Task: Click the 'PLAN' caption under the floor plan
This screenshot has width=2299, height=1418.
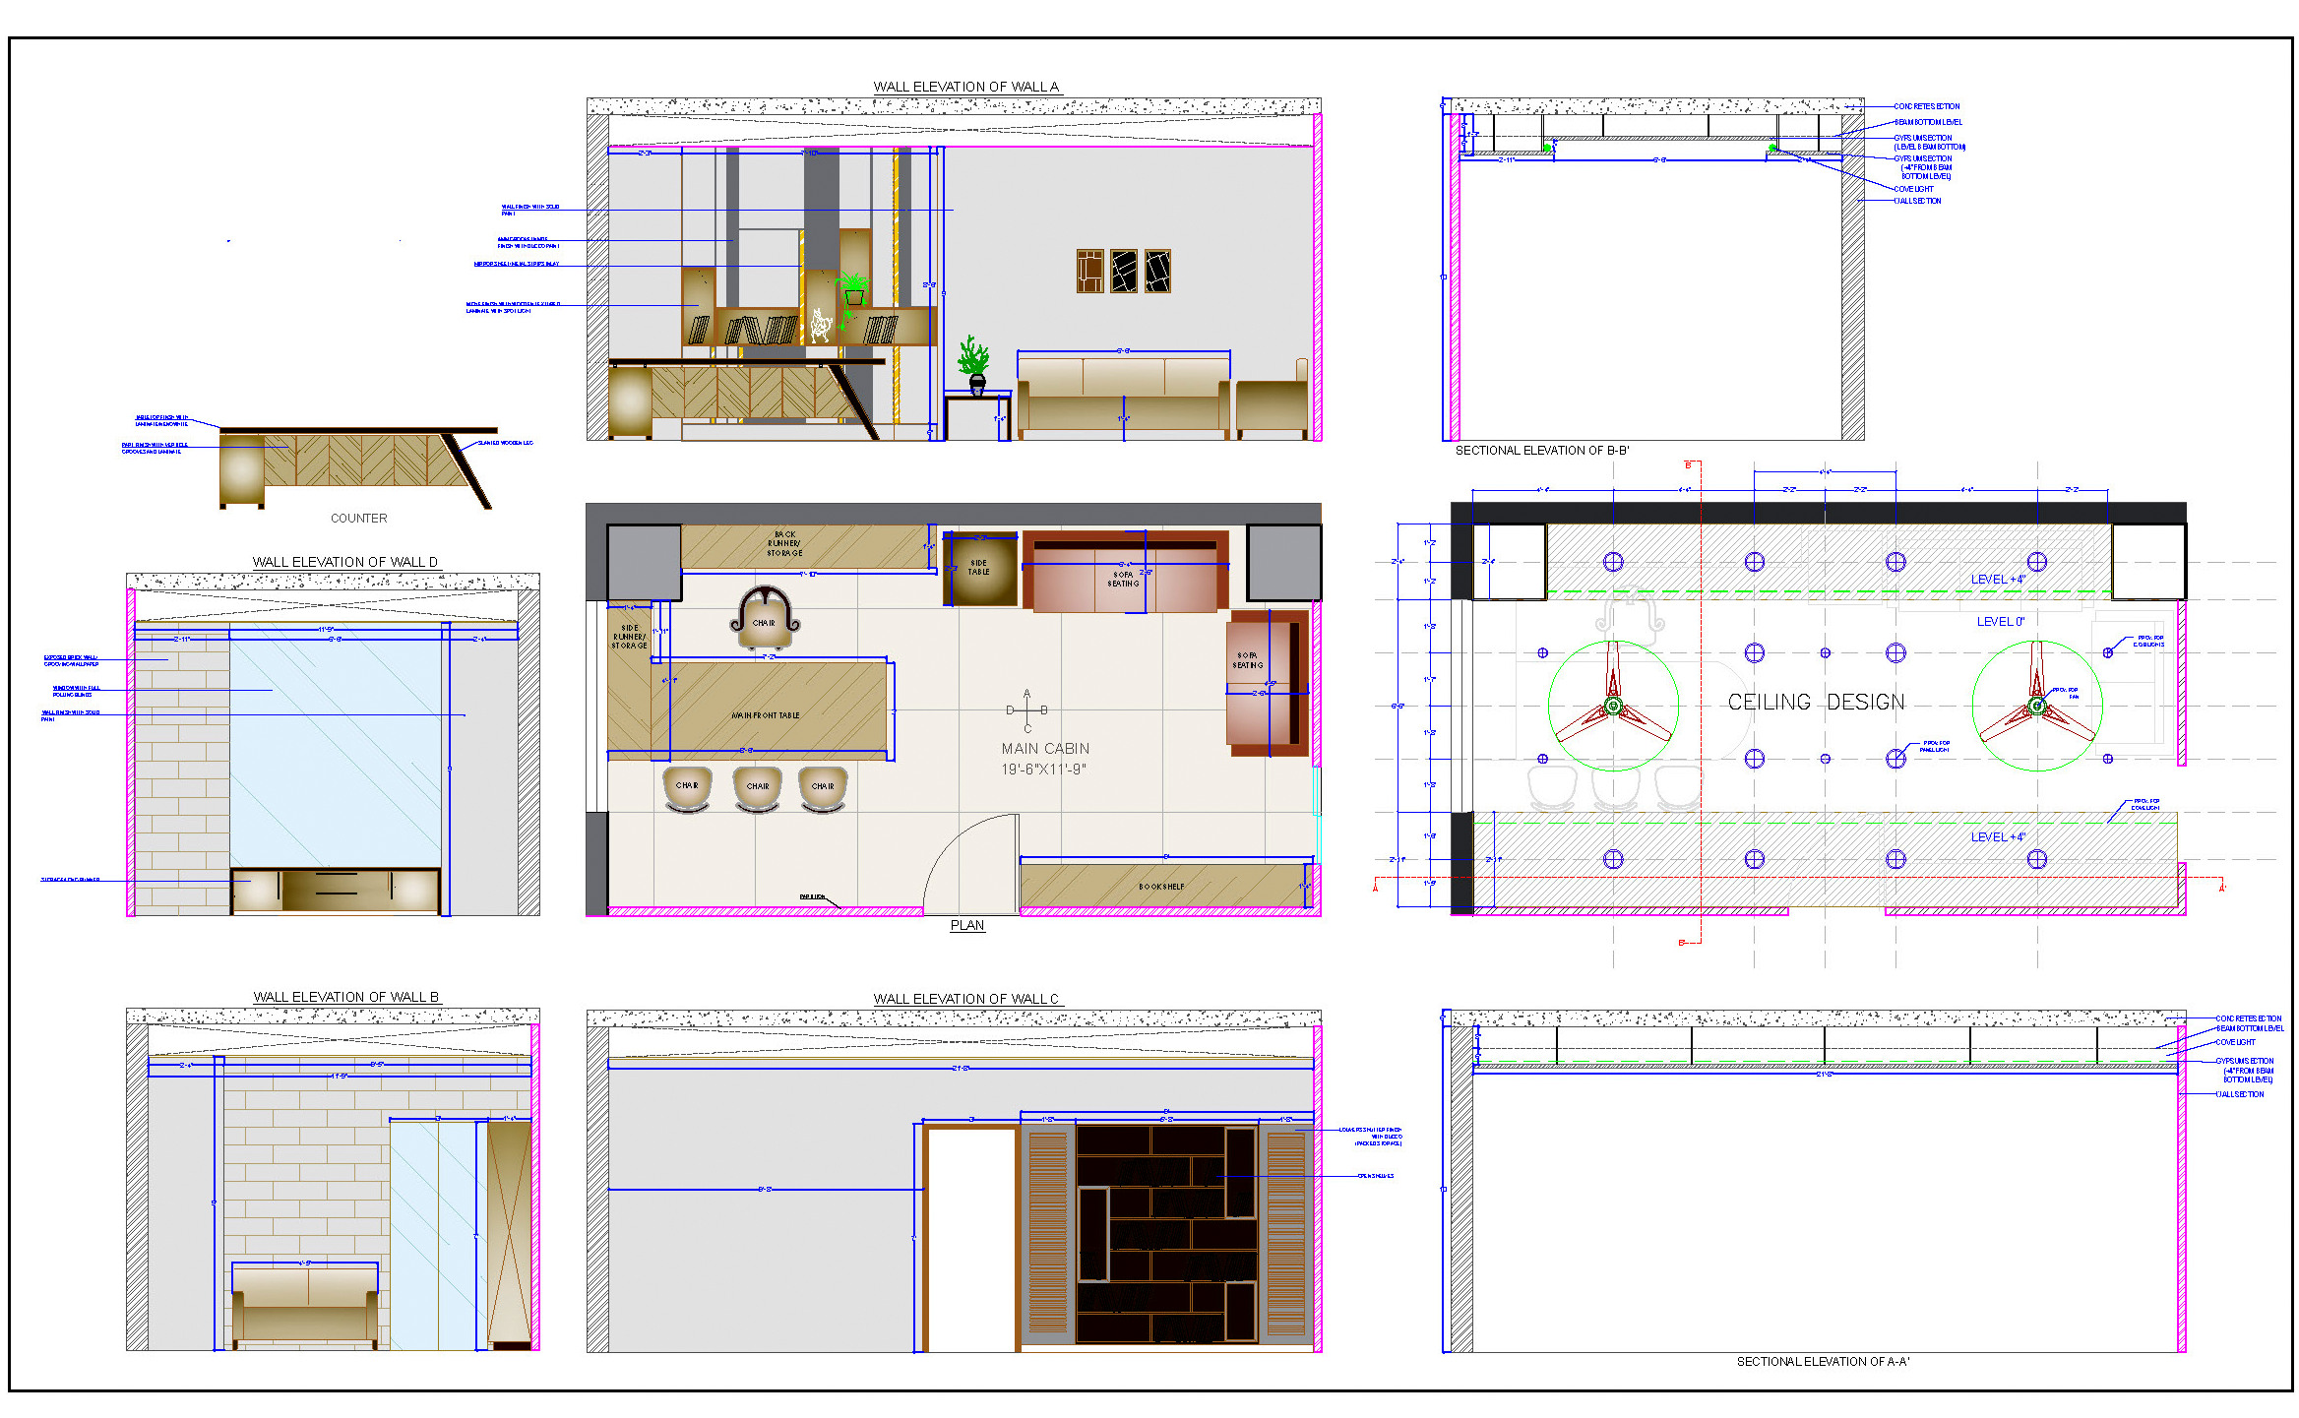Action: [x=966, y=925]
